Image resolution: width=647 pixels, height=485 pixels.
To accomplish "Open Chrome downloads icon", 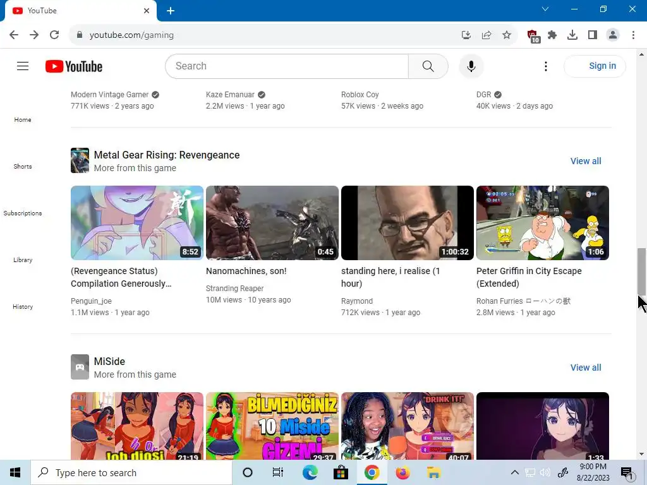I will pyautogui.click(x=572, y=35).
